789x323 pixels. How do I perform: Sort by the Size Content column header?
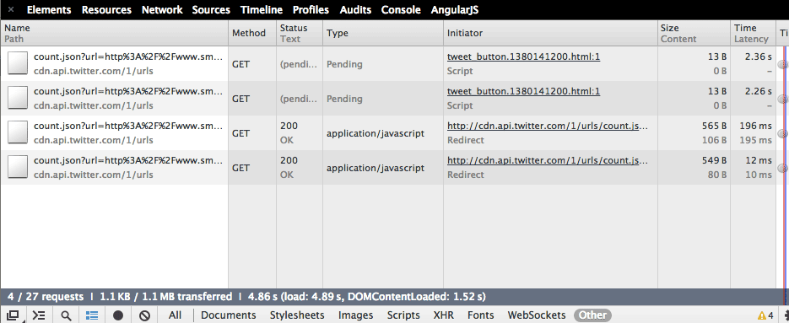(x=694, y=33)
